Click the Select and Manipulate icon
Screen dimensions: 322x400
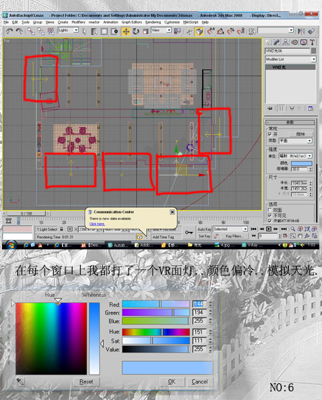[x=189, y=31]
